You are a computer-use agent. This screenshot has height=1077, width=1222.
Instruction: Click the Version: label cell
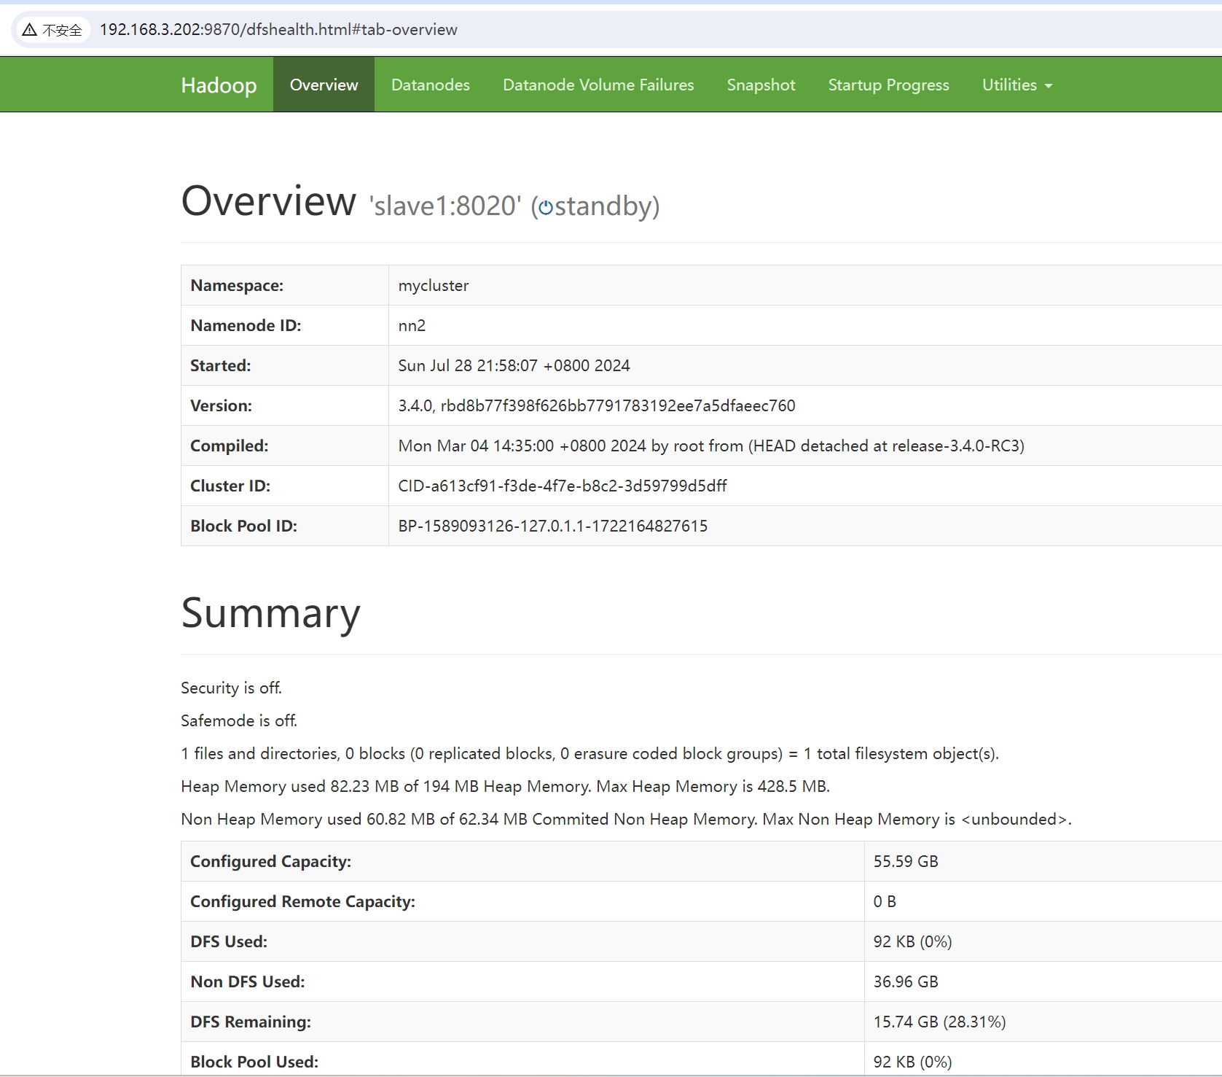[285, 405]
